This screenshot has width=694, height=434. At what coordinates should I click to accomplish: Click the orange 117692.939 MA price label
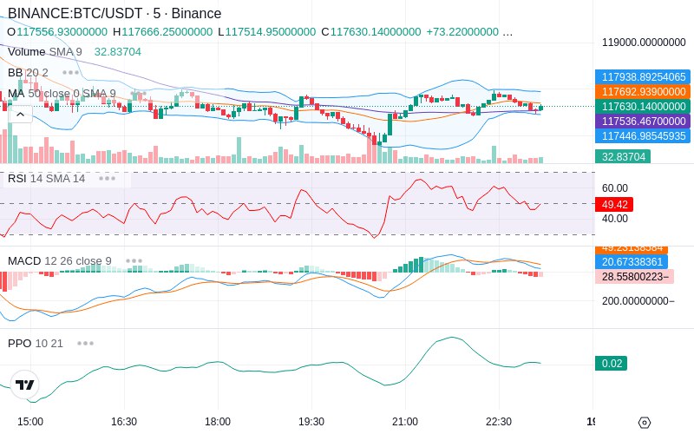pos(643,92)
